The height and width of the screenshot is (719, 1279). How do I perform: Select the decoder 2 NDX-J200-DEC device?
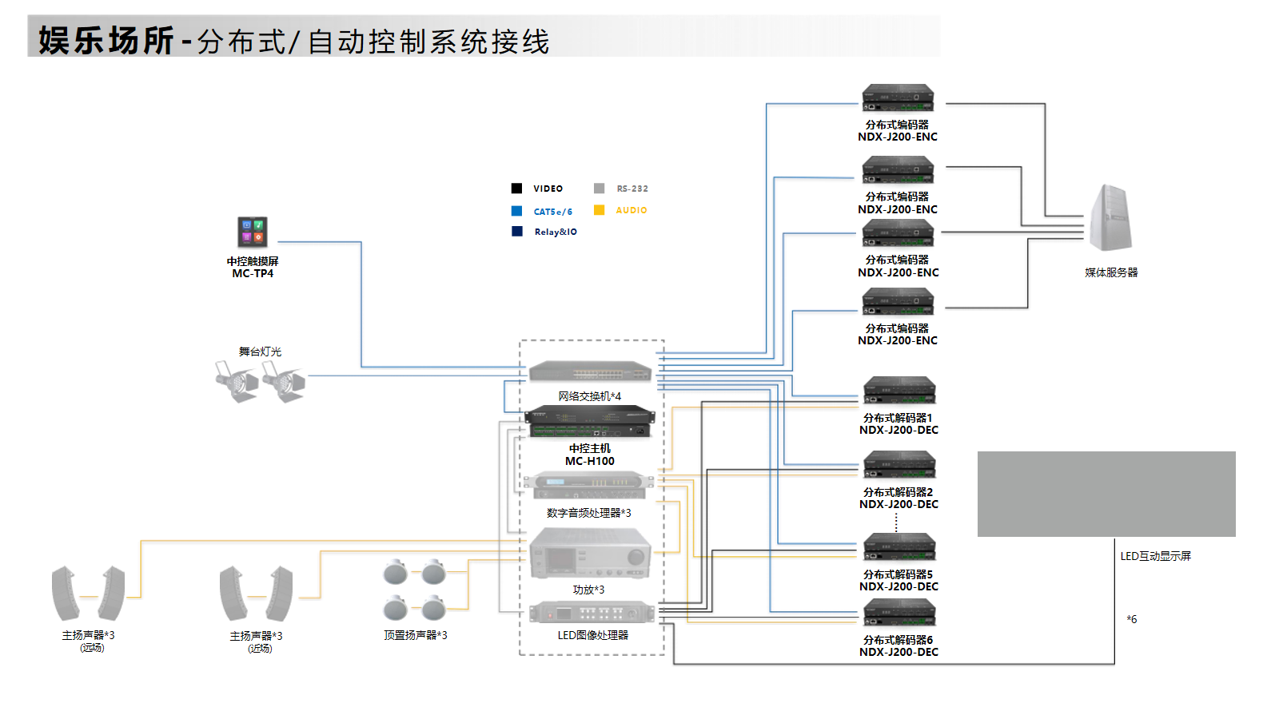899,464
